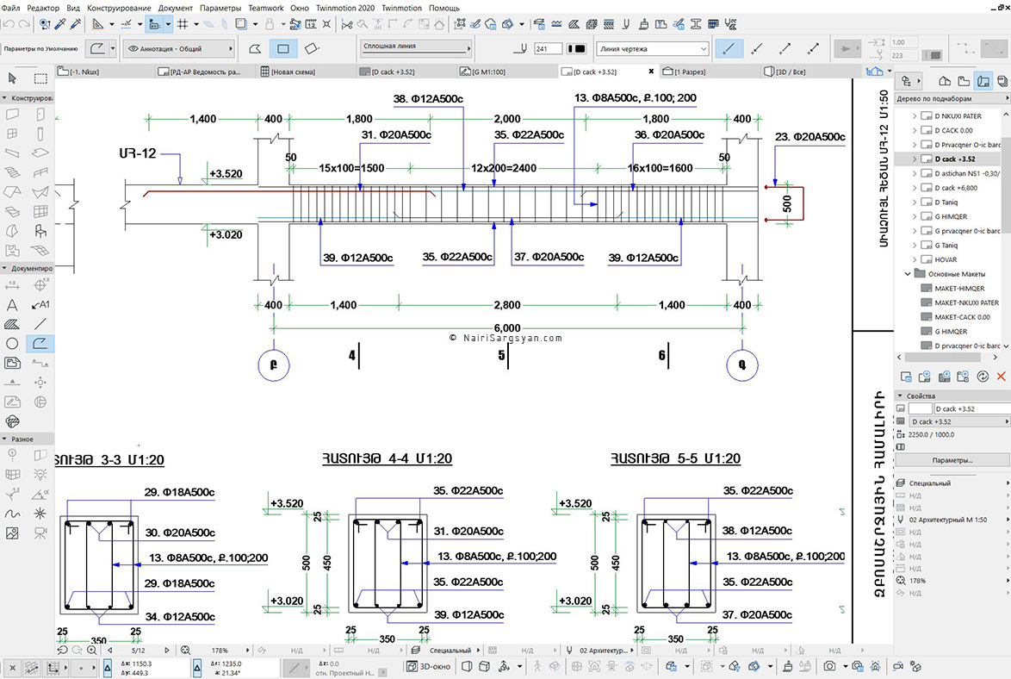Select the rectangle geometry method
Screen dimensions: 1011x679
283,48
